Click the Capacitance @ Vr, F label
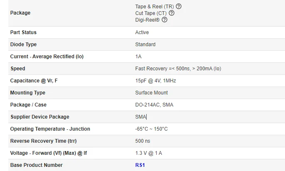The image size is (285, 171). click(34, 81)
